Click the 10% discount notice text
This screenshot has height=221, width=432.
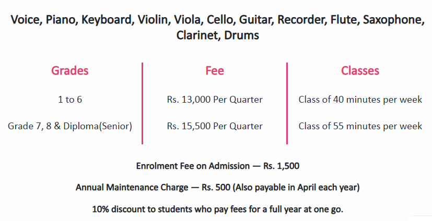click(217, 209)
